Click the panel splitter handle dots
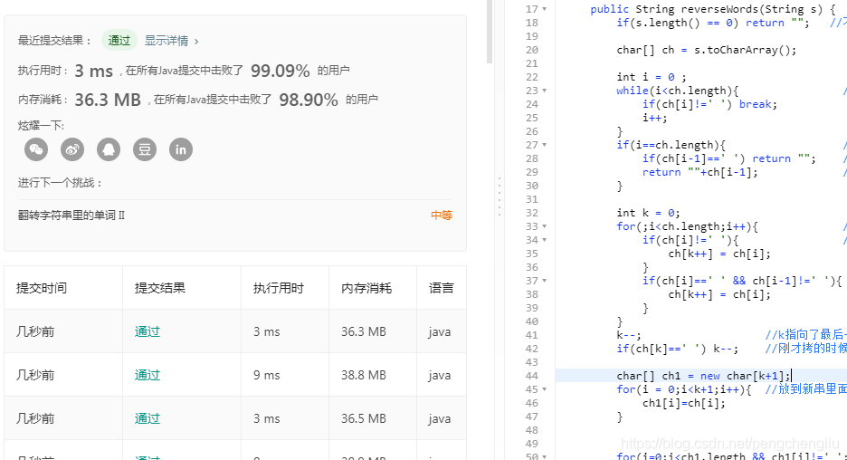 [500, 196]
